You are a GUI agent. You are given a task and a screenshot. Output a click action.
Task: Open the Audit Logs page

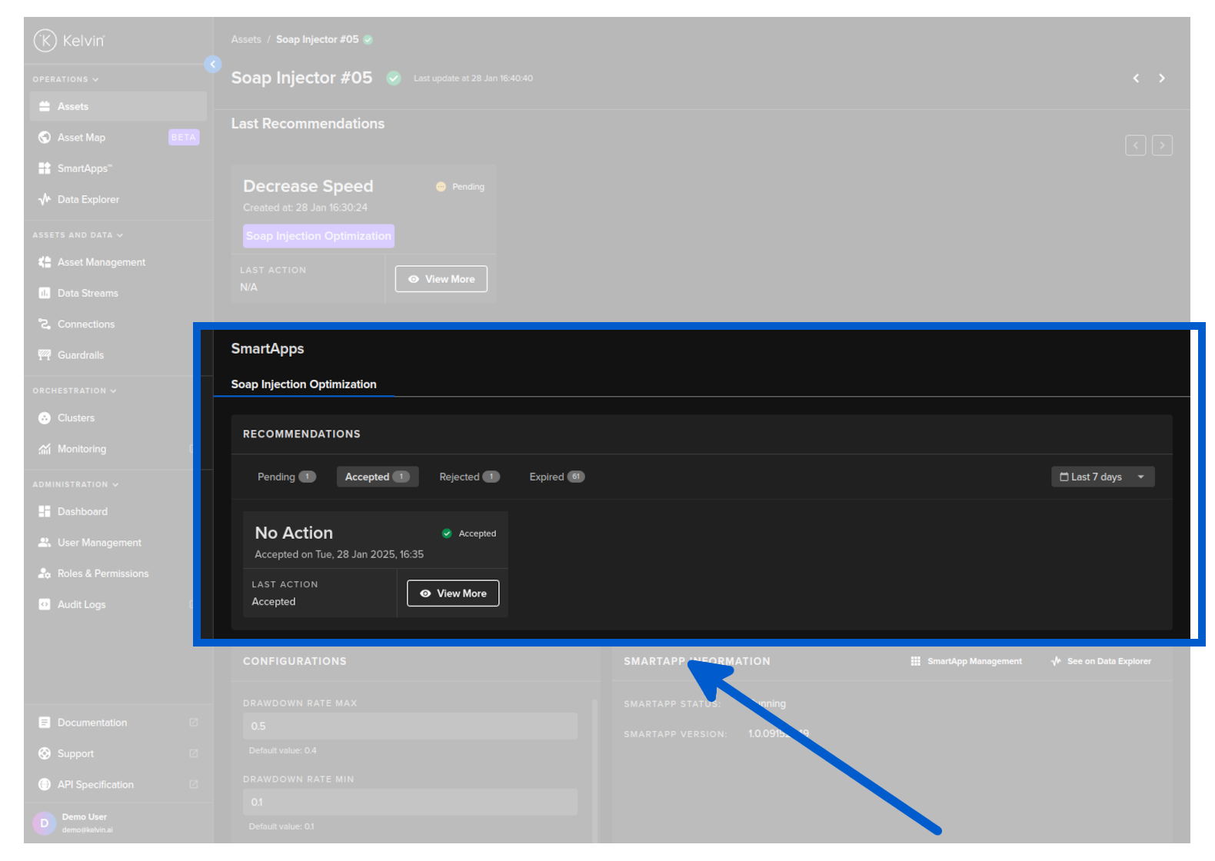click(82, 605)
